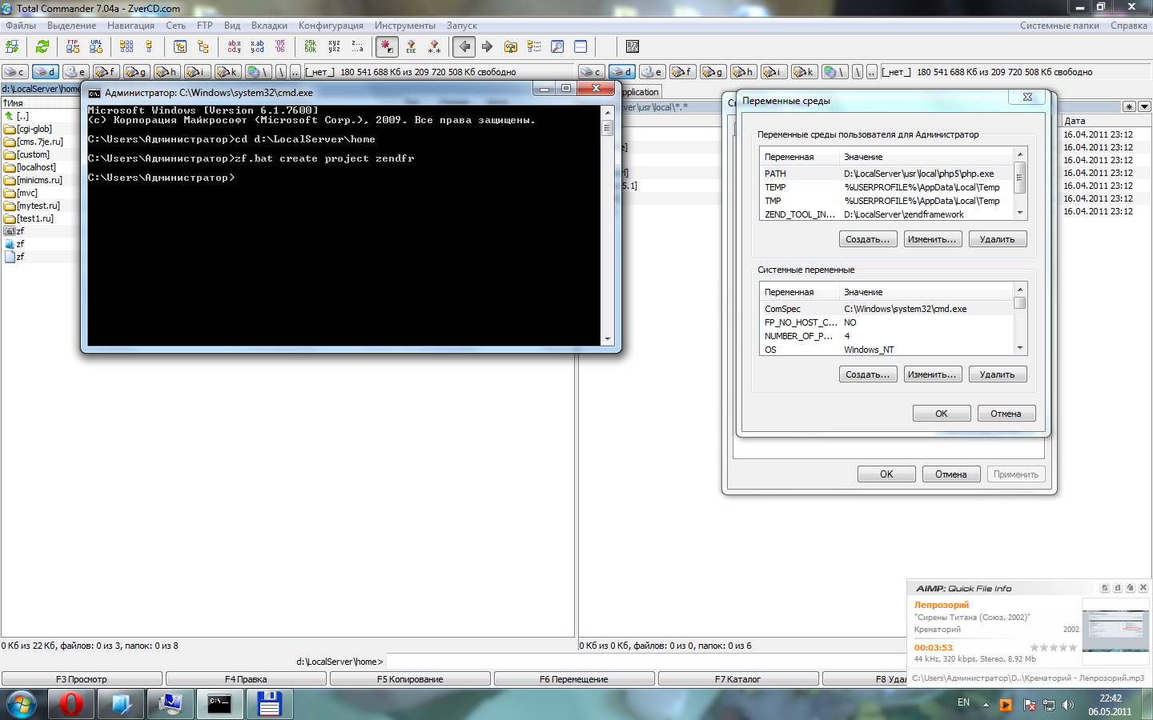This screenshot has width=1153, height=720.
Task: Click the *.* all-files filter icon
Action: [x=434, y=46]
